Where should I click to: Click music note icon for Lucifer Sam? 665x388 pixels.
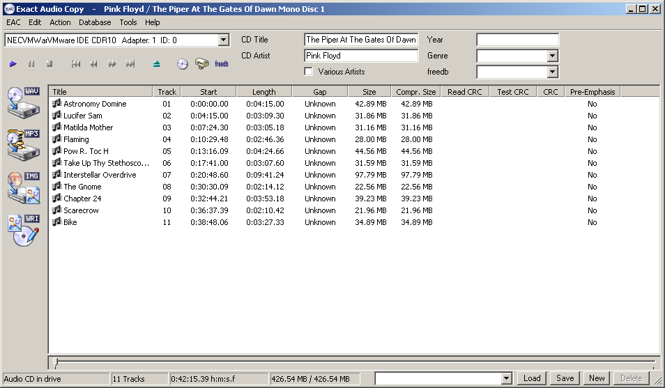click(x=57, y=116)
